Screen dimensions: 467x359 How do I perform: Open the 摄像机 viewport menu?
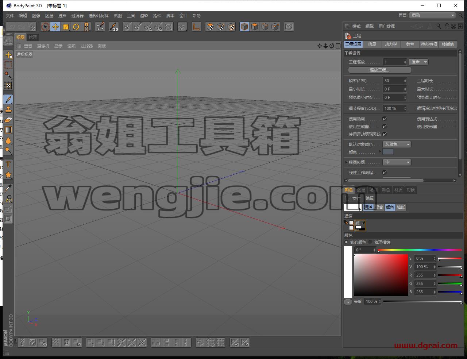click(x=43, y=46)
